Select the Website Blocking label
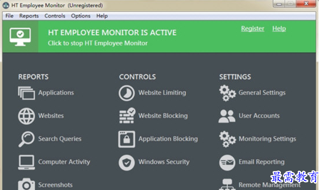Image resolution: width=322 pixels, height=190 pixels. (x=163, y=116)
